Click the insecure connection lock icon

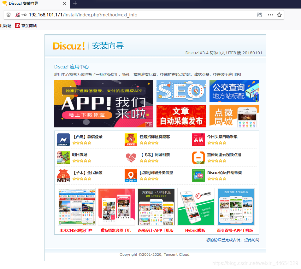coord(17,15)
